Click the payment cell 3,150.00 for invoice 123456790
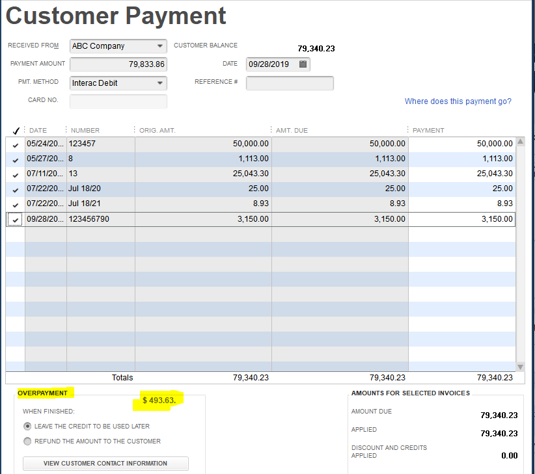535x474 pixels. click(462, 219)
